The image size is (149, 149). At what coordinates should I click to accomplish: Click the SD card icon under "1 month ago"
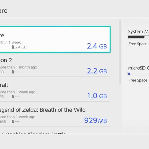(13, 72)
